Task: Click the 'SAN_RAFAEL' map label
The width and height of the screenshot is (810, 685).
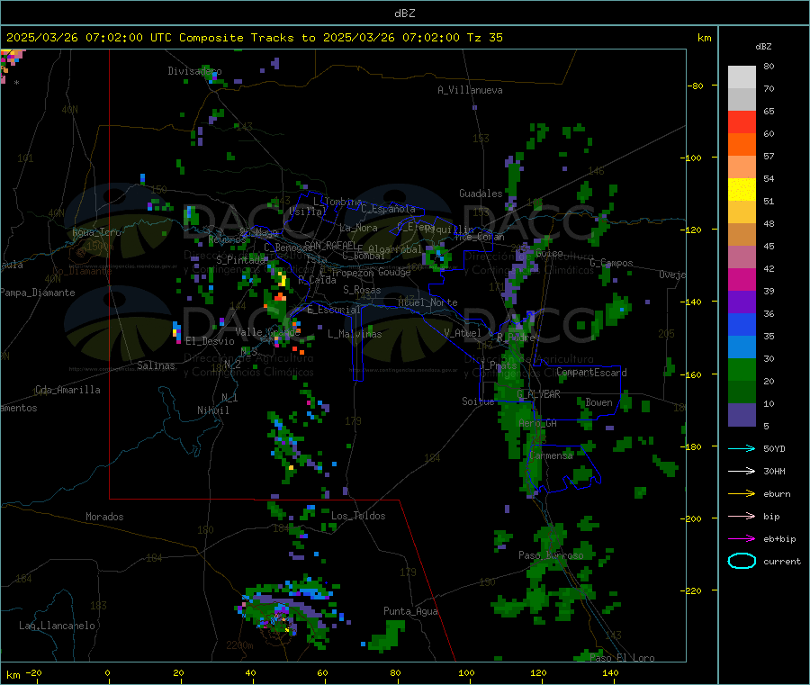Action: tap(330, 246)
